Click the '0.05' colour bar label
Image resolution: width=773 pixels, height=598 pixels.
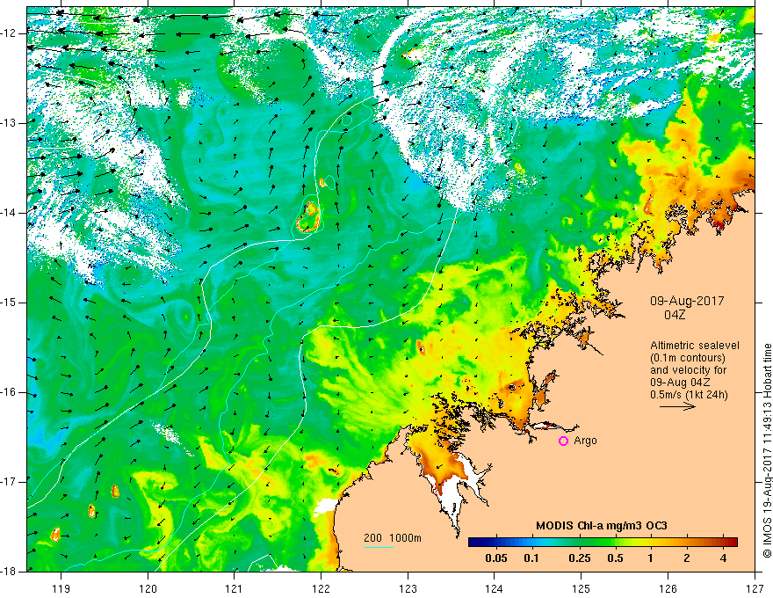tap(496, 558)
